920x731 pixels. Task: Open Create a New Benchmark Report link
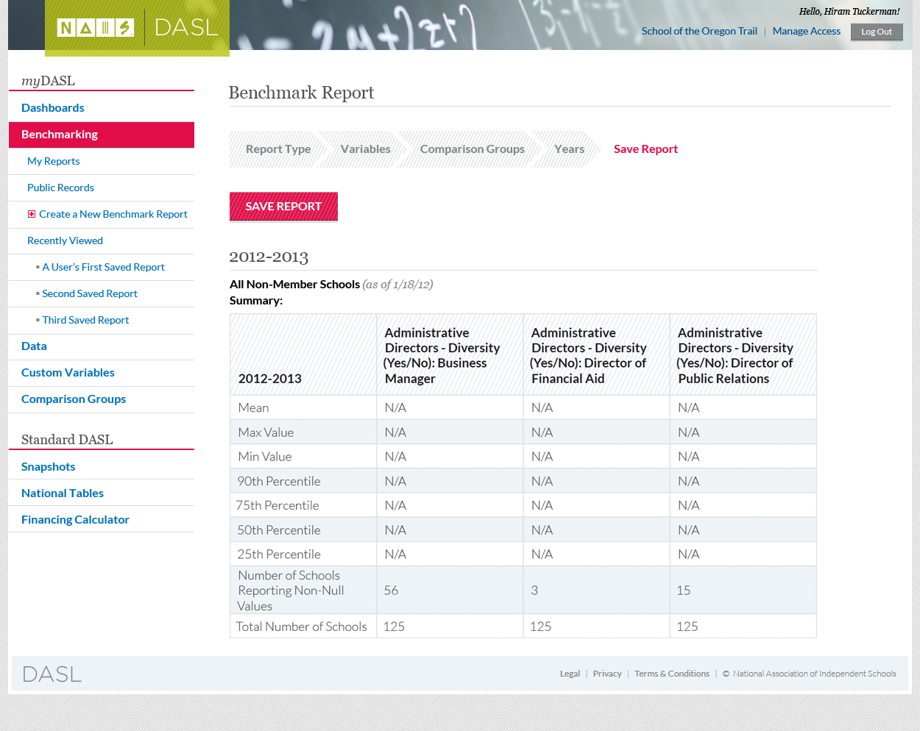click(113, 214)
